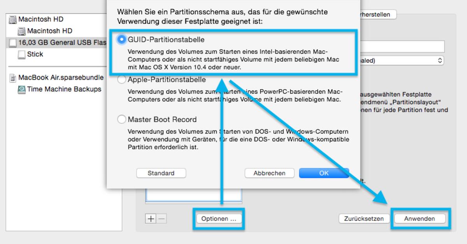
Task: Add partition with plus button
Action: (151, 219)
